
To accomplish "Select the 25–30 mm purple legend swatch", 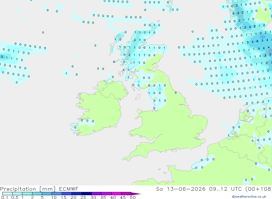I will point(86,194).
